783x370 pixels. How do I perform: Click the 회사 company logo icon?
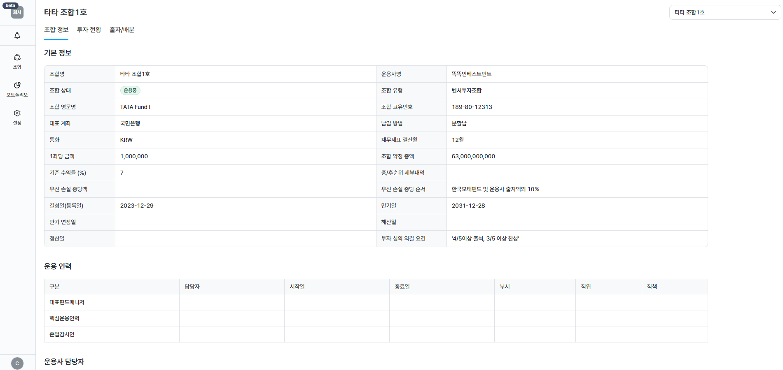pos(17,13)
